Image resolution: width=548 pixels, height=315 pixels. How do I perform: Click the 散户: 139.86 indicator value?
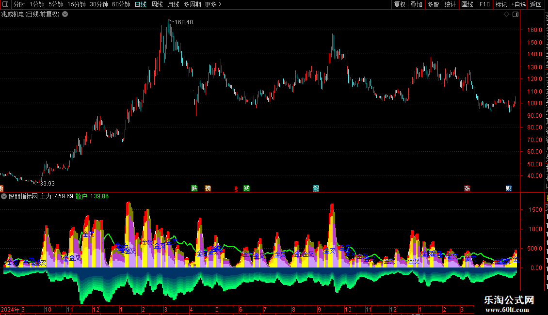pos(92,196)
